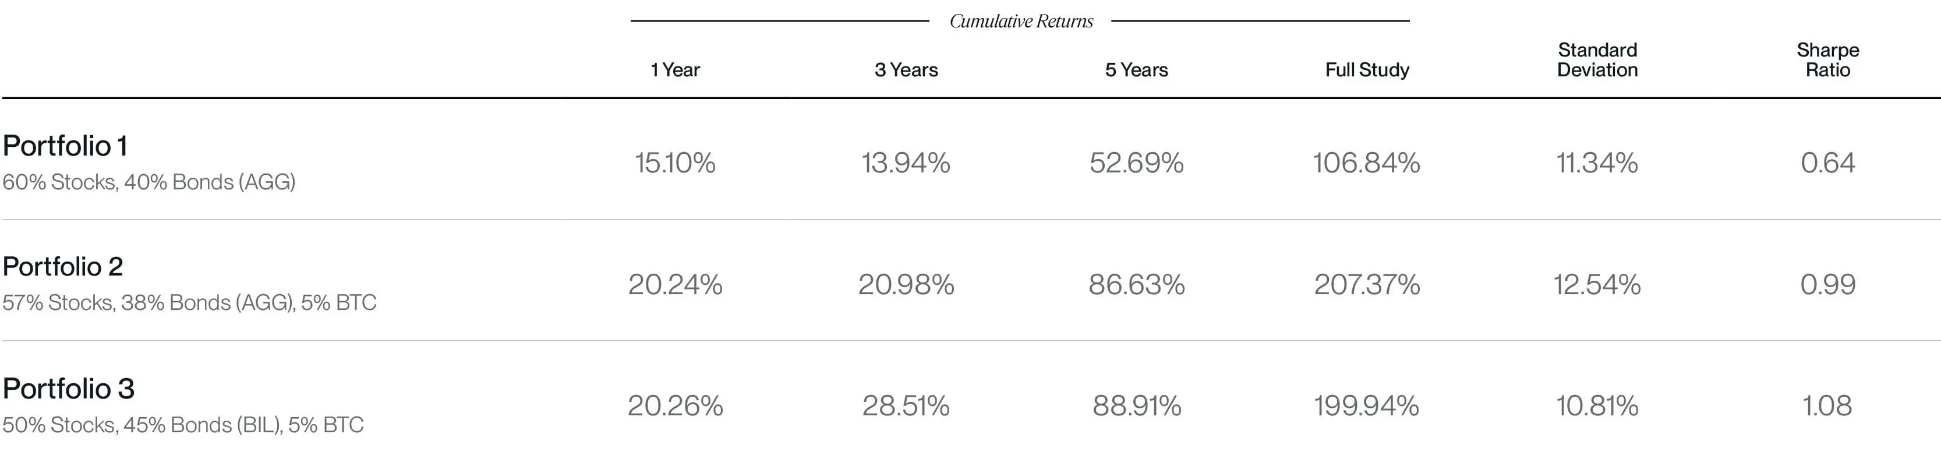Select the 5 Years column header
Viewport: 1941px width, 473px height.
pos(1136,70)
